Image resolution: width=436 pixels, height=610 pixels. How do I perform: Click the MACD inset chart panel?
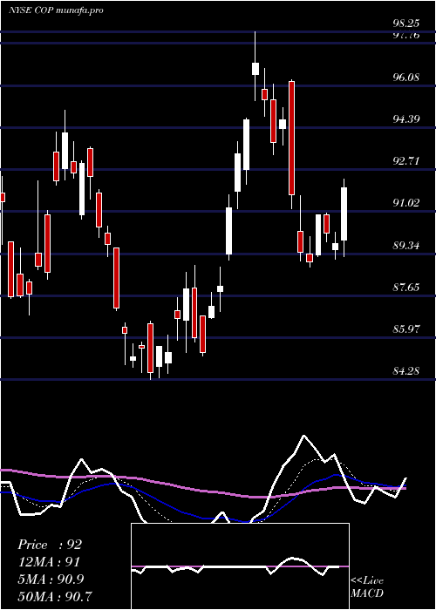(240, 566)
